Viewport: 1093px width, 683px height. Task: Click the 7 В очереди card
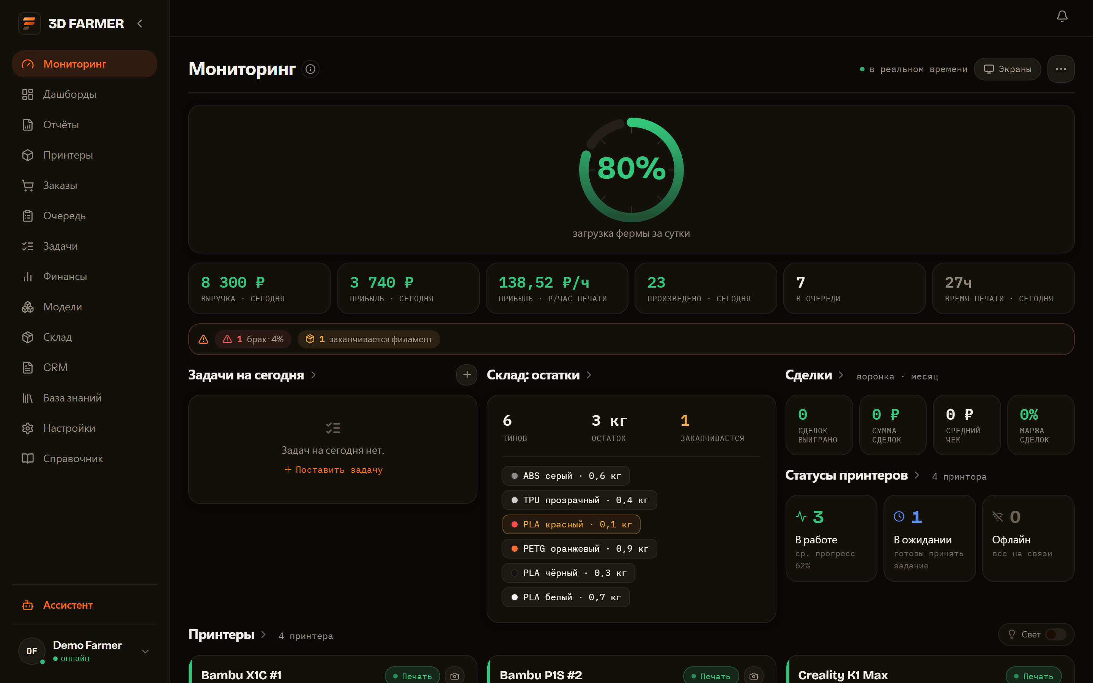855,288
